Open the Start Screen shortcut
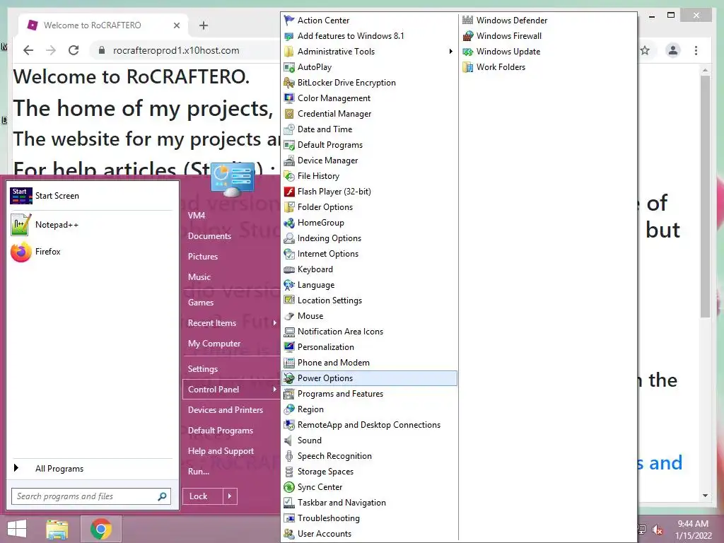This screenshot has width=724, height=543. (x=91, y=196)
